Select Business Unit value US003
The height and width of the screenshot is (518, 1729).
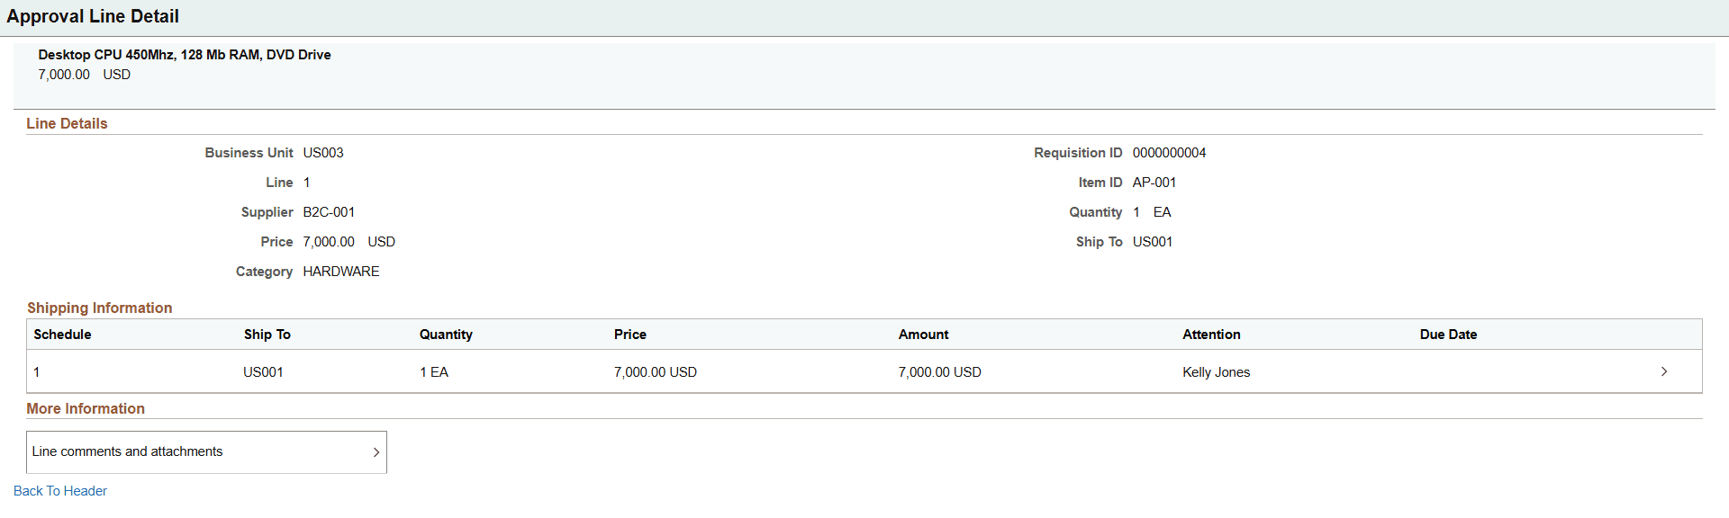pos(323,153)
